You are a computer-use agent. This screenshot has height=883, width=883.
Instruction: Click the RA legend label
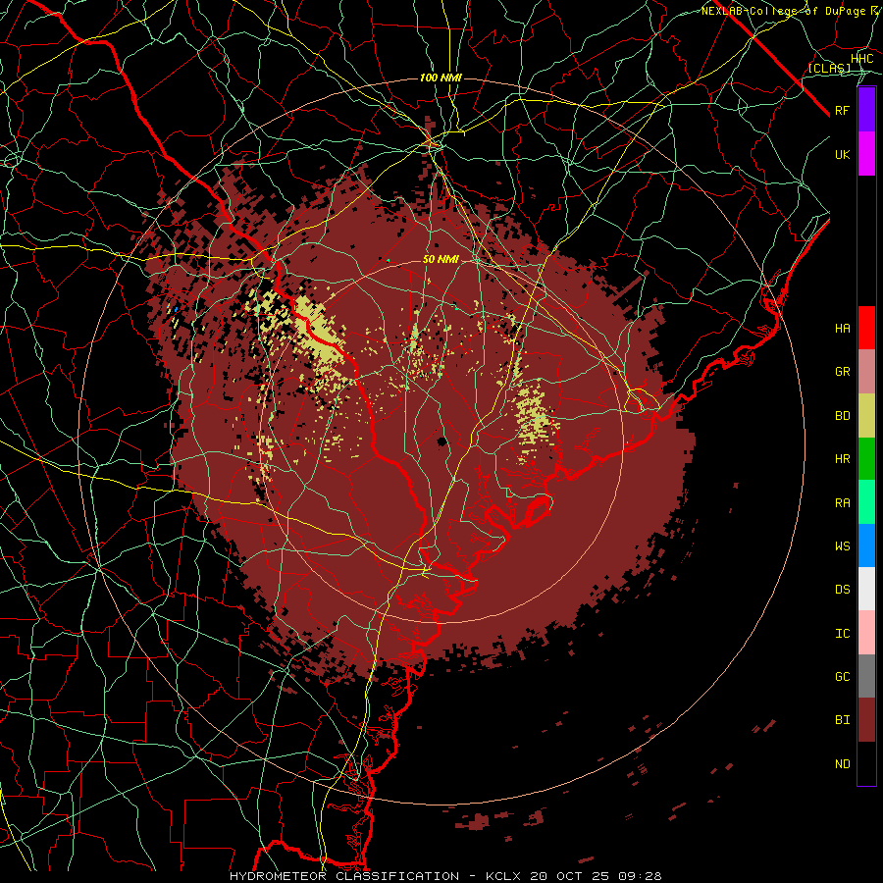843,503
